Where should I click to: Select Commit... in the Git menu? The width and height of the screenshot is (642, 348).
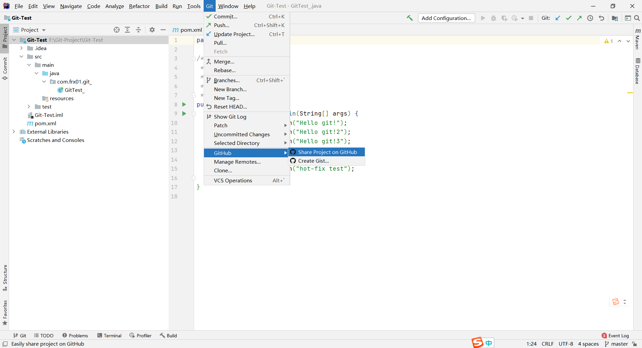tap(247, 16)
